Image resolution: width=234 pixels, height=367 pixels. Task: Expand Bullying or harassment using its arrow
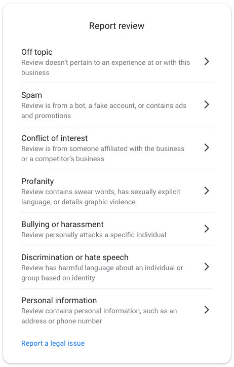coord(207,229)
